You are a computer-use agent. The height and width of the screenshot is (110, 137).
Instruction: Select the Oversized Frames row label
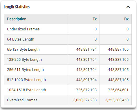(22, 100)
